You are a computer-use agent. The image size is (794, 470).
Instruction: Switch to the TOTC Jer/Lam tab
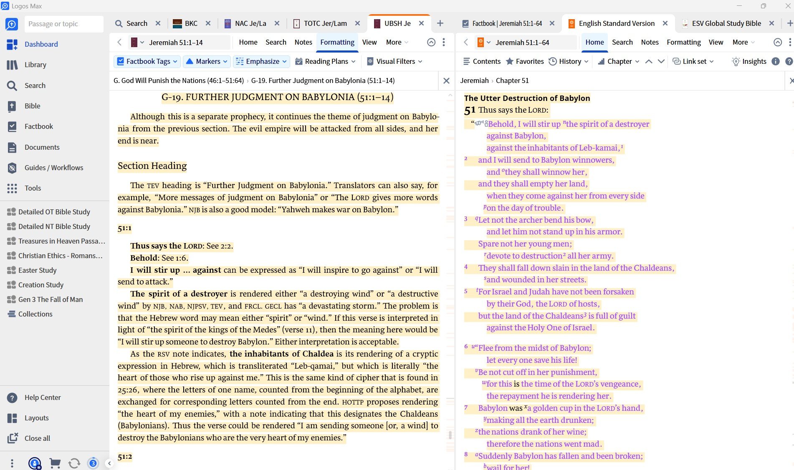pyautogui.click(x=321, y=23)
